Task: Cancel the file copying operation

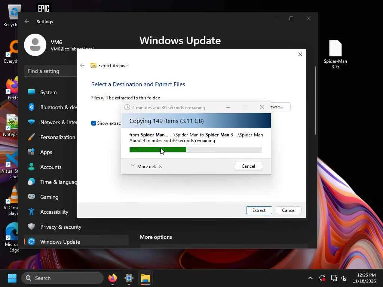Action: coord(248,166)
